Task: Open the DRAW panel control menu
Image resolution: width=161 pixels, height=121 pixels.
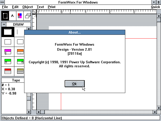Action: [4, 24]
